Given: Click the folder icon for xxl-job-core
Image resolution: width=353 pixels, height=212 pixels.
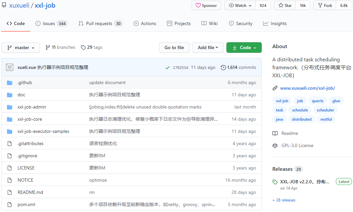Looking at the screenshot, I should (10, 119).
